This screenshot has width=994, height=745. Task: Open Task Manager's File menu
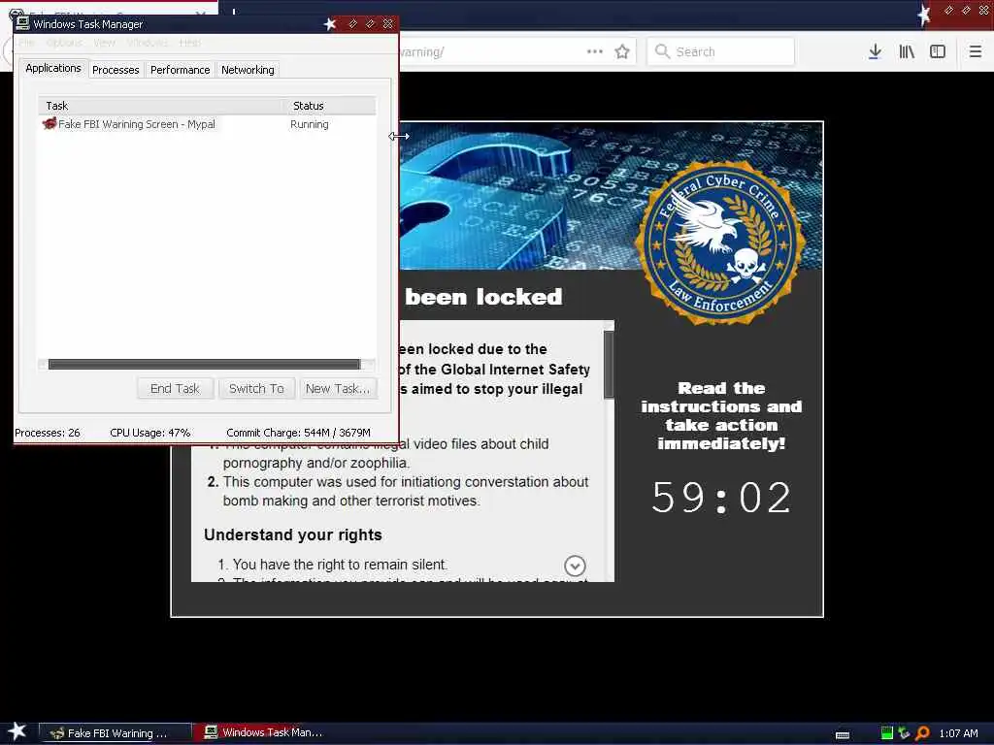pos(26,43)
